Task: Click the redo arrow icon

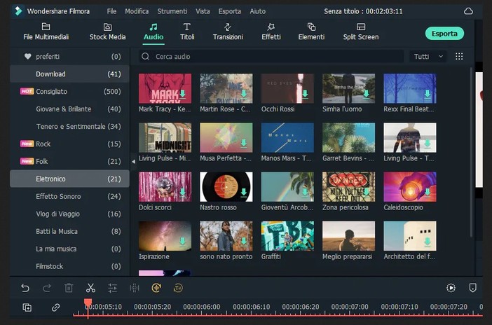Action: (47, 288)
